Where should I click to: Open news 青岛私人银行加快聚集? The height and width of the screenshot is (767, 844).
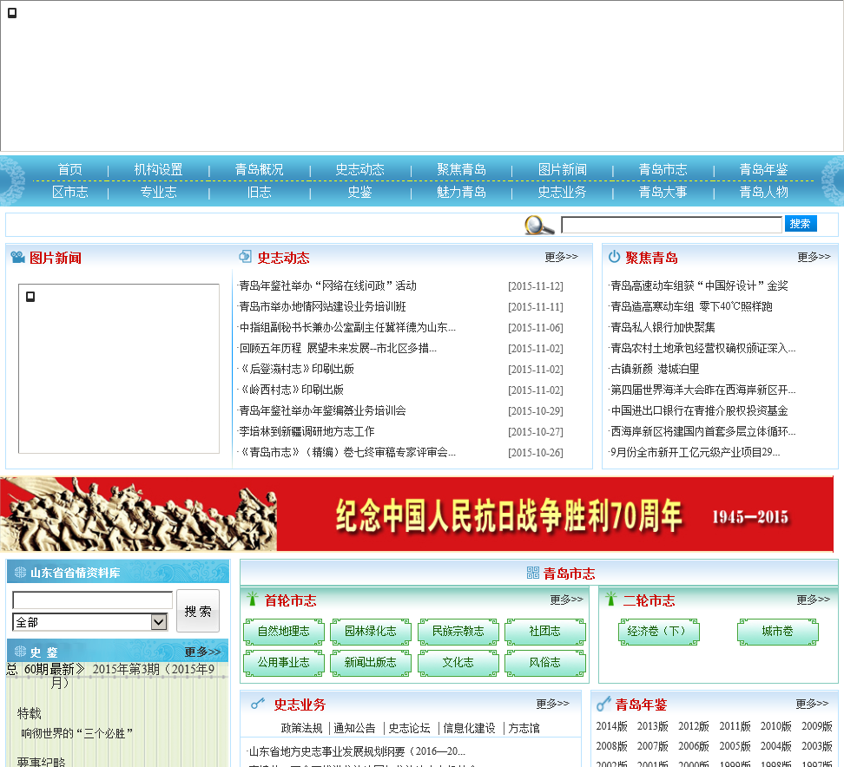pyautogui.click(x=663, y=327)
